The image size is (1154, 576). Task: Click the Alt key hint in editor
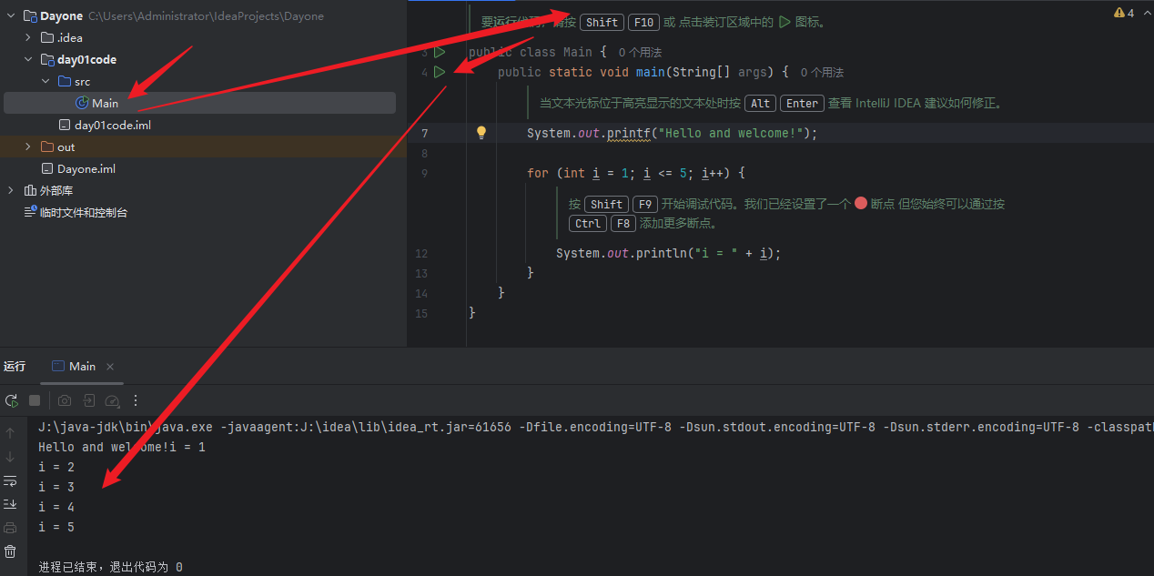[x=761, y=104]
